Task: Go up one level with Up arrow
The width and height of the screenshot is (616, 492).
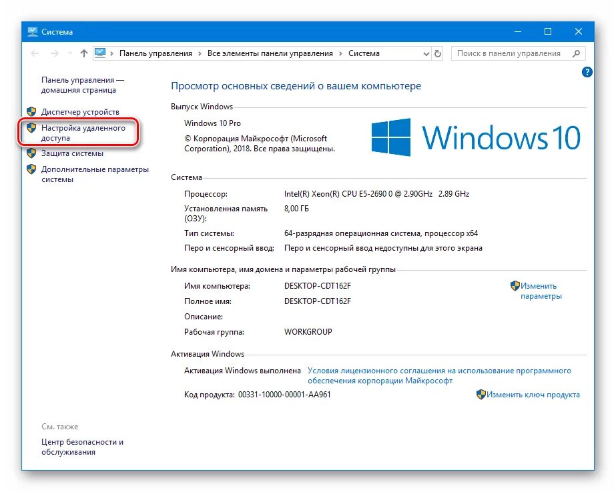Action: [83, 53]
